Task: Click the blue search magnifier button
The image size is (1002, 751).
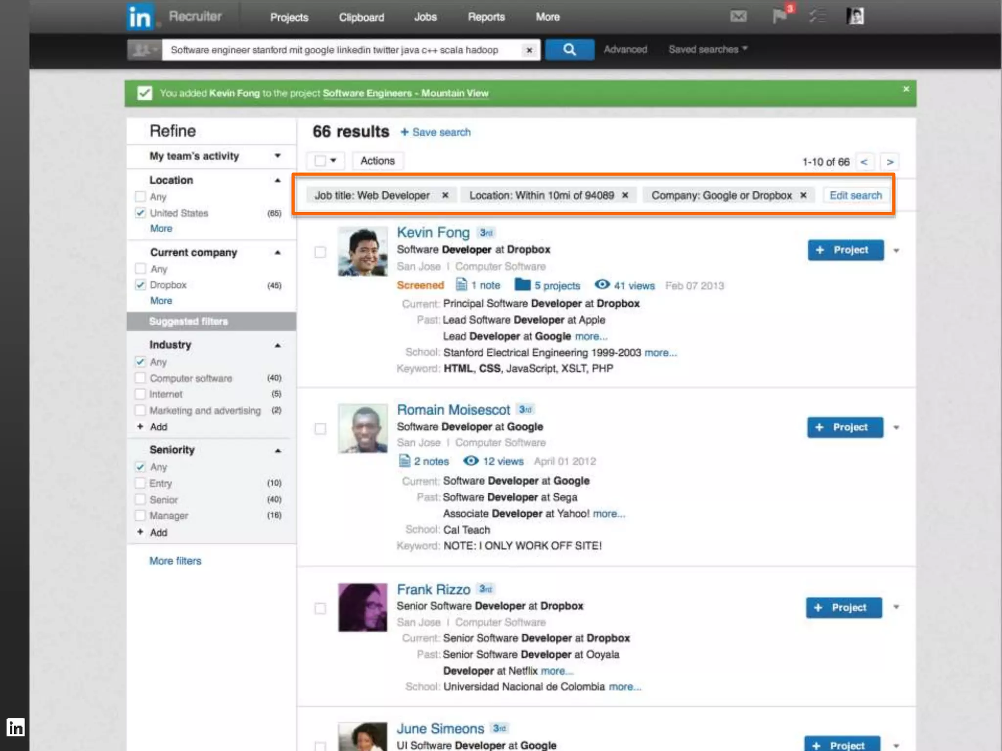Action: 569,49
